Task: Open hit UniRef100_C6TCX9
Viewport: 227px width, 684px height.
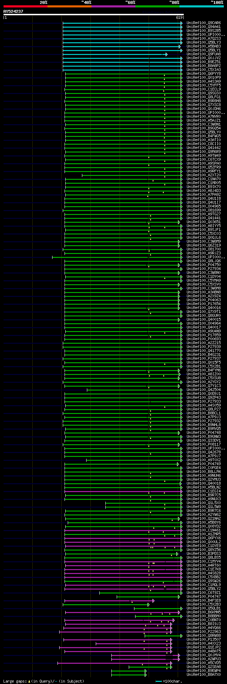Action: point(204,160)
